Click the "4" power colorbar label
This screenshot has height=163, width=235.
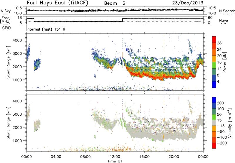(x=218, y=81)
